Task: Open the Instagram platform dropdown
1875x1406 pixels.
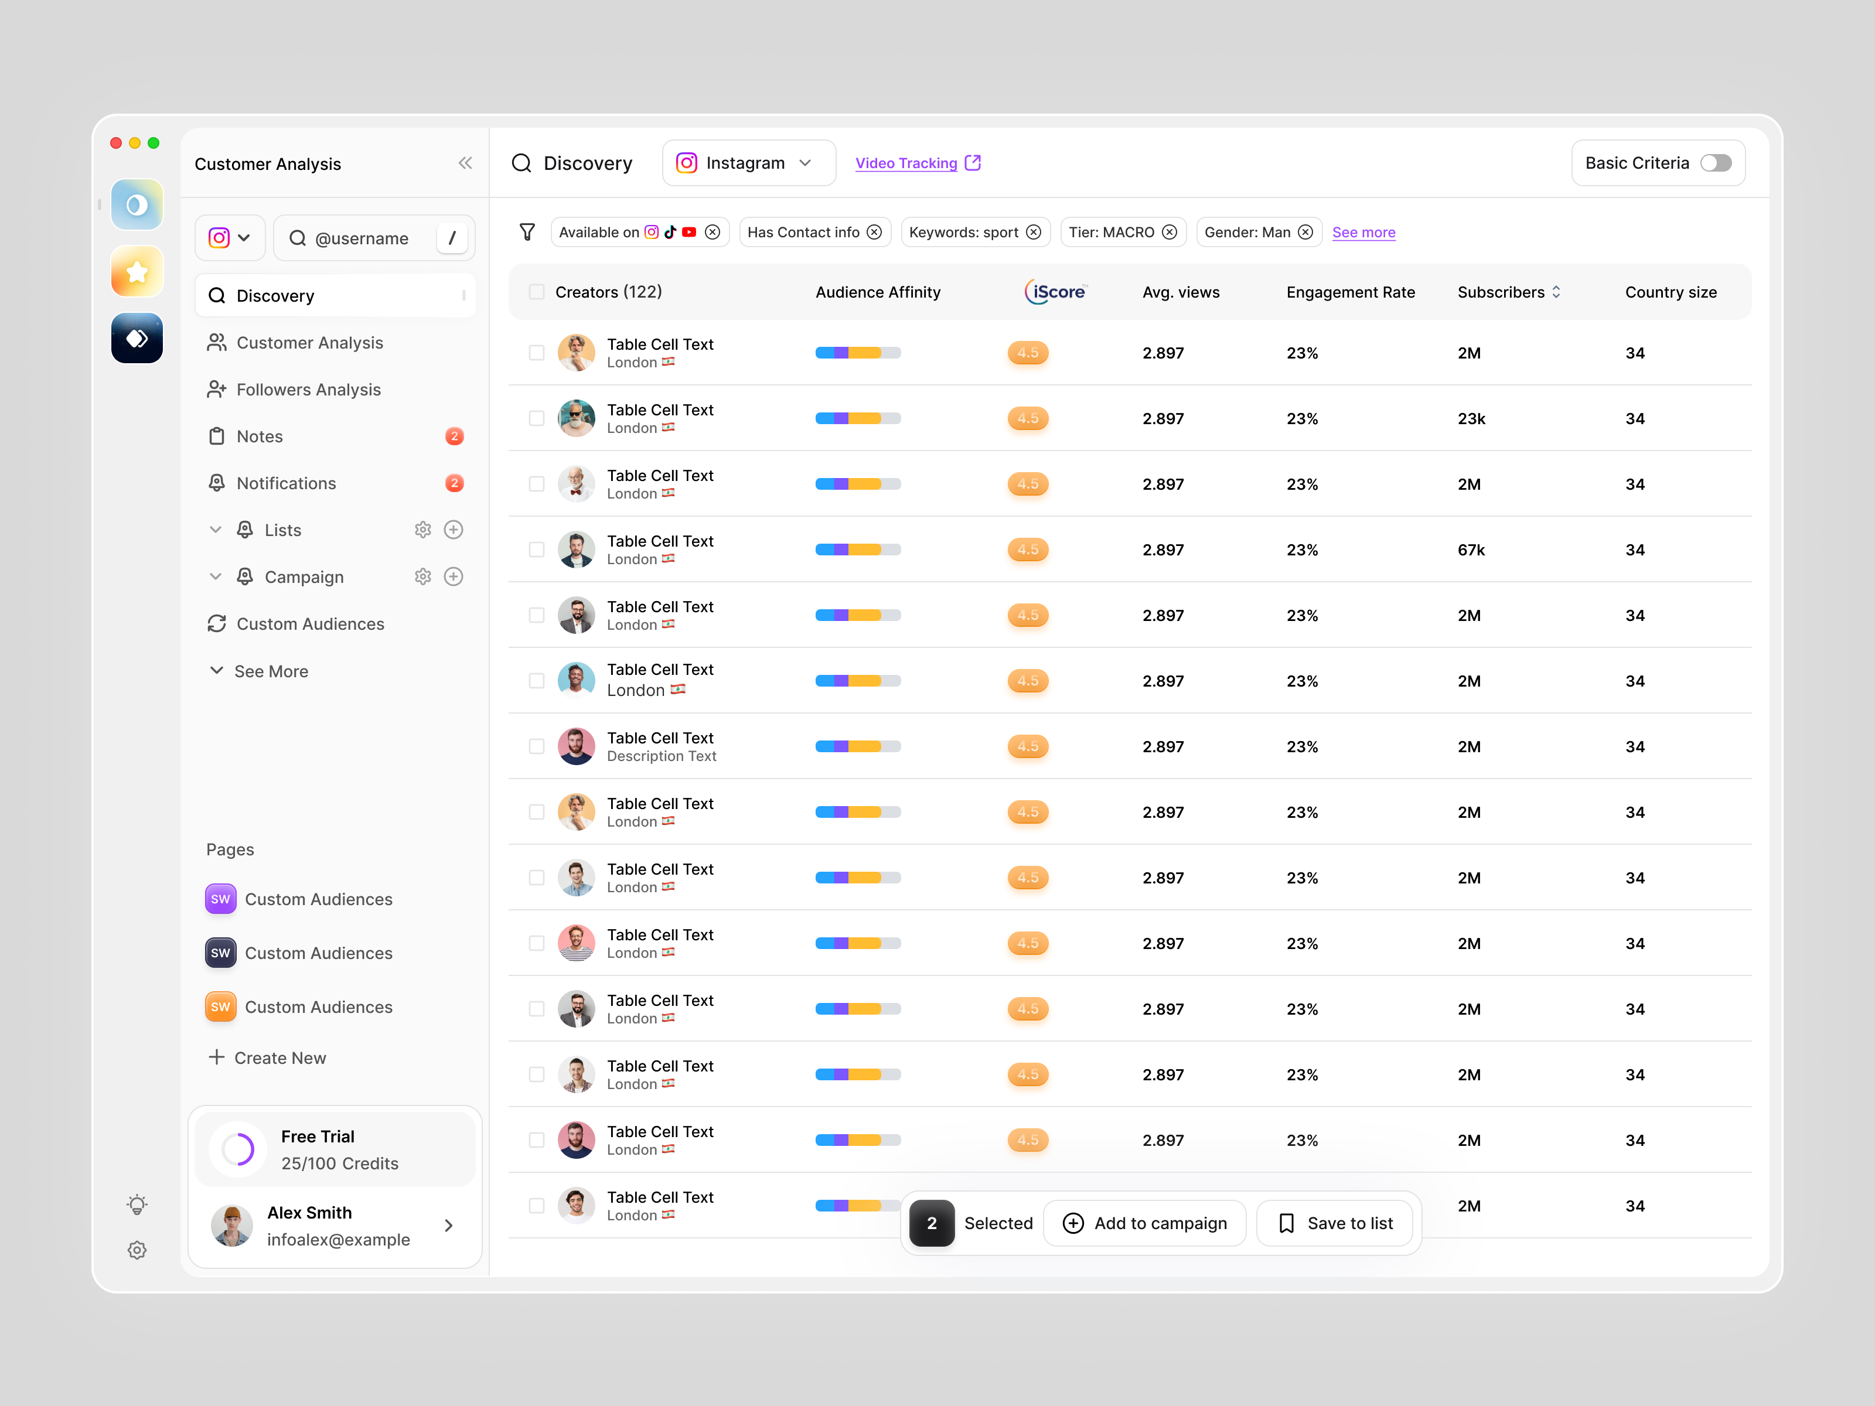Action: (747, 163)
